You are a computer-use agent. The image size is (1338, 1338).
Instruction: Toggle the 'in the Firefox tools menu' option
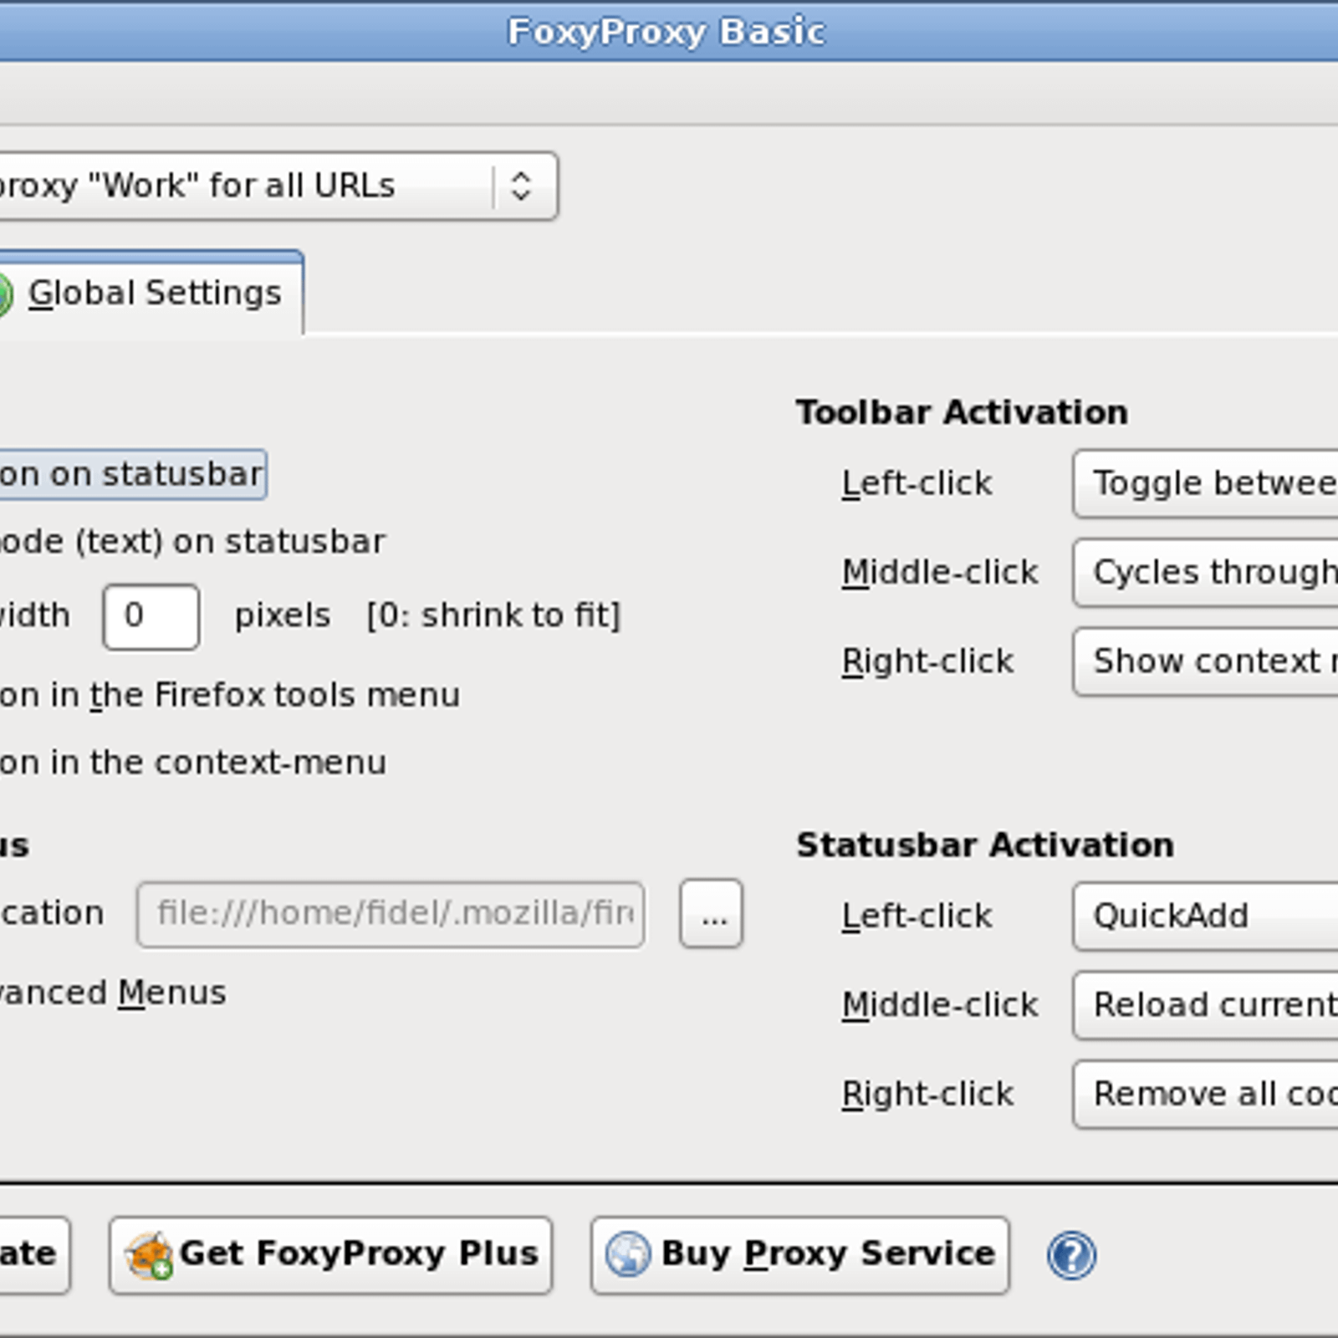pos(229,695)
